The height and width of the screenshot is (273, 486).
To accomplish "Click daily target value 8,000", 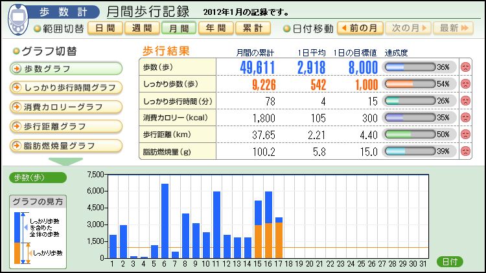I will point(364,67).
